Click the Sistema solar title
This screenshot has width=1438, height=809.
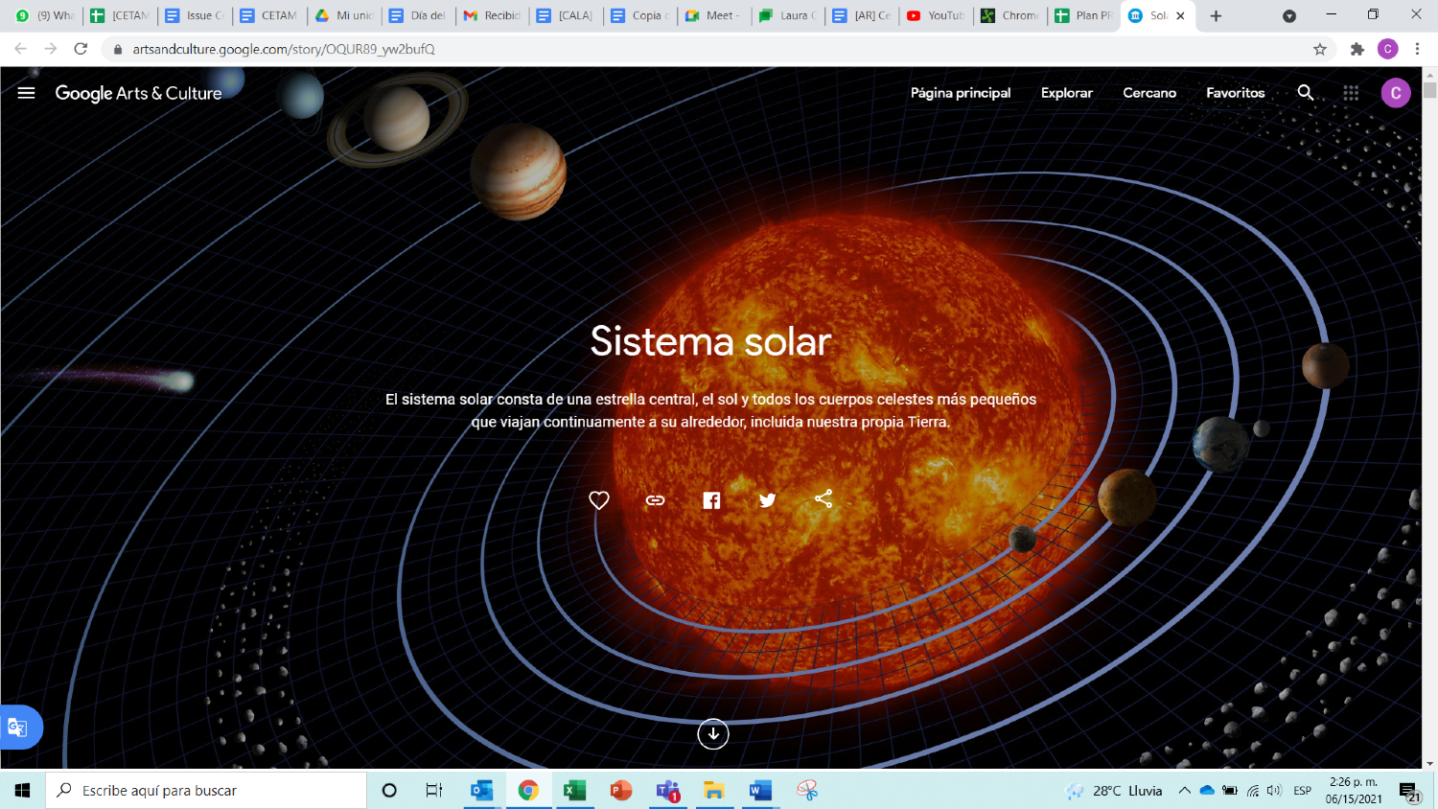(710, 341)
